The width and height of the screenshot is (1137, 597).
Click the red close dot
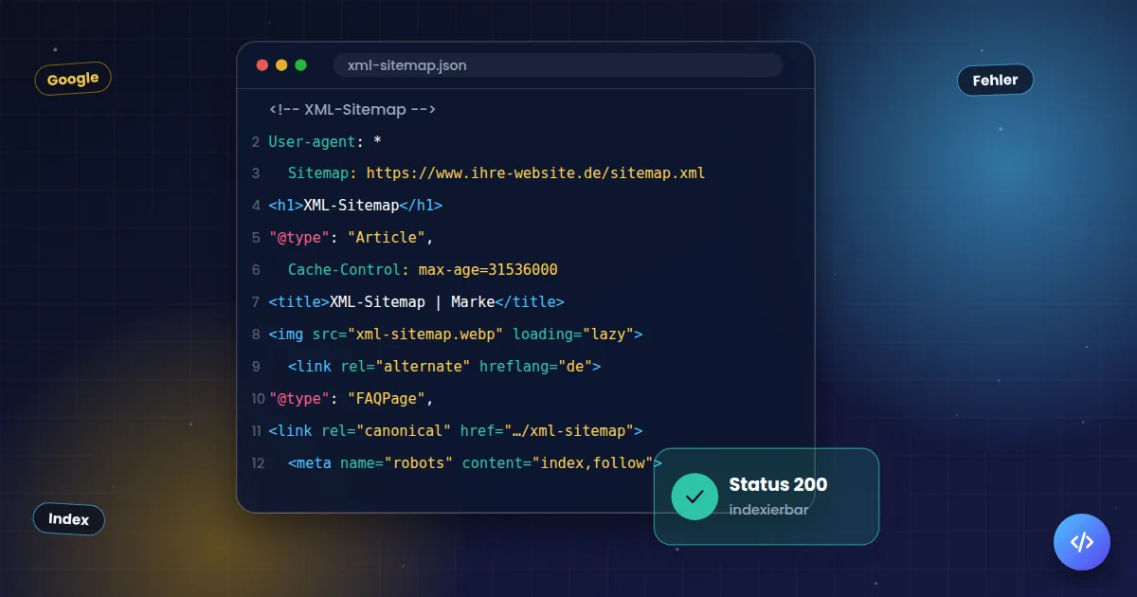coord(262,65)
